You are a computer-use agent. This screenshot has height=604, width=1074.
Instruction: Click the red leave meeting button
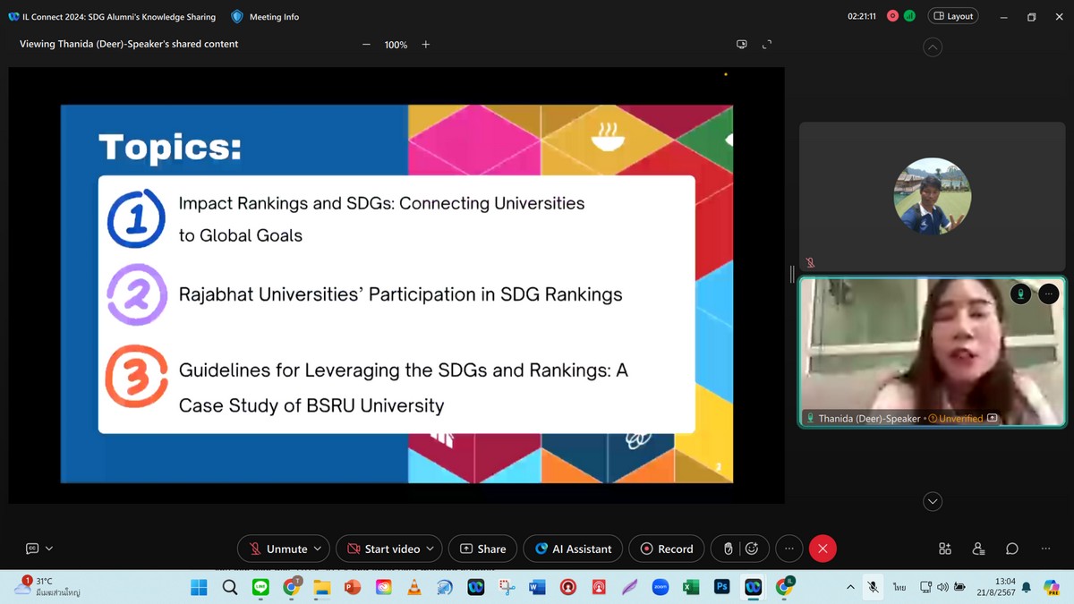tap(823, 549)
